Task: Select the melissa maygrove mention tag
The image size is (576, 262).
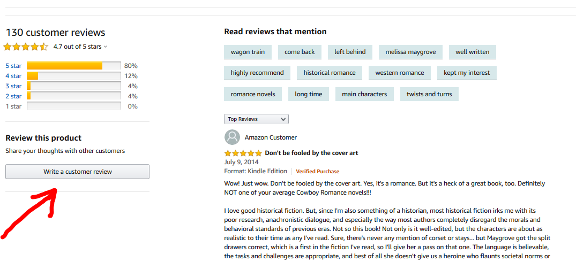Action: coord(410,52)
